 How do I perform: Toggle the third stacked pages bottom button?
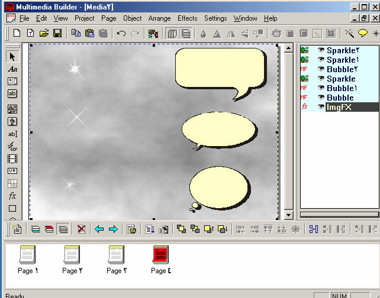click(x=63, y=229)
